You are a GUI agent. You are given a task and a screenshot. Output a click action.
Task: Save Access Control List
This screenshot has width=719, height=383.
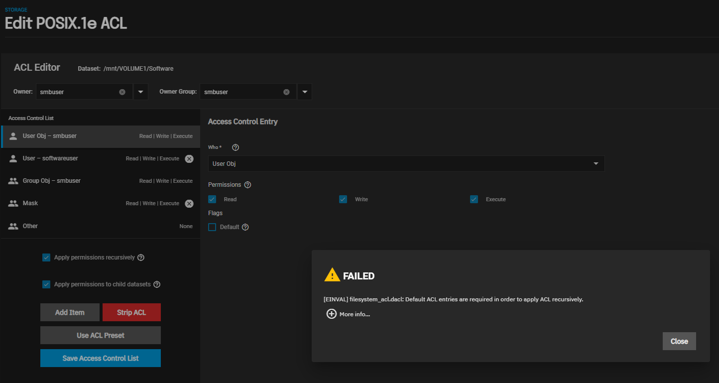(x=101, y=358)
